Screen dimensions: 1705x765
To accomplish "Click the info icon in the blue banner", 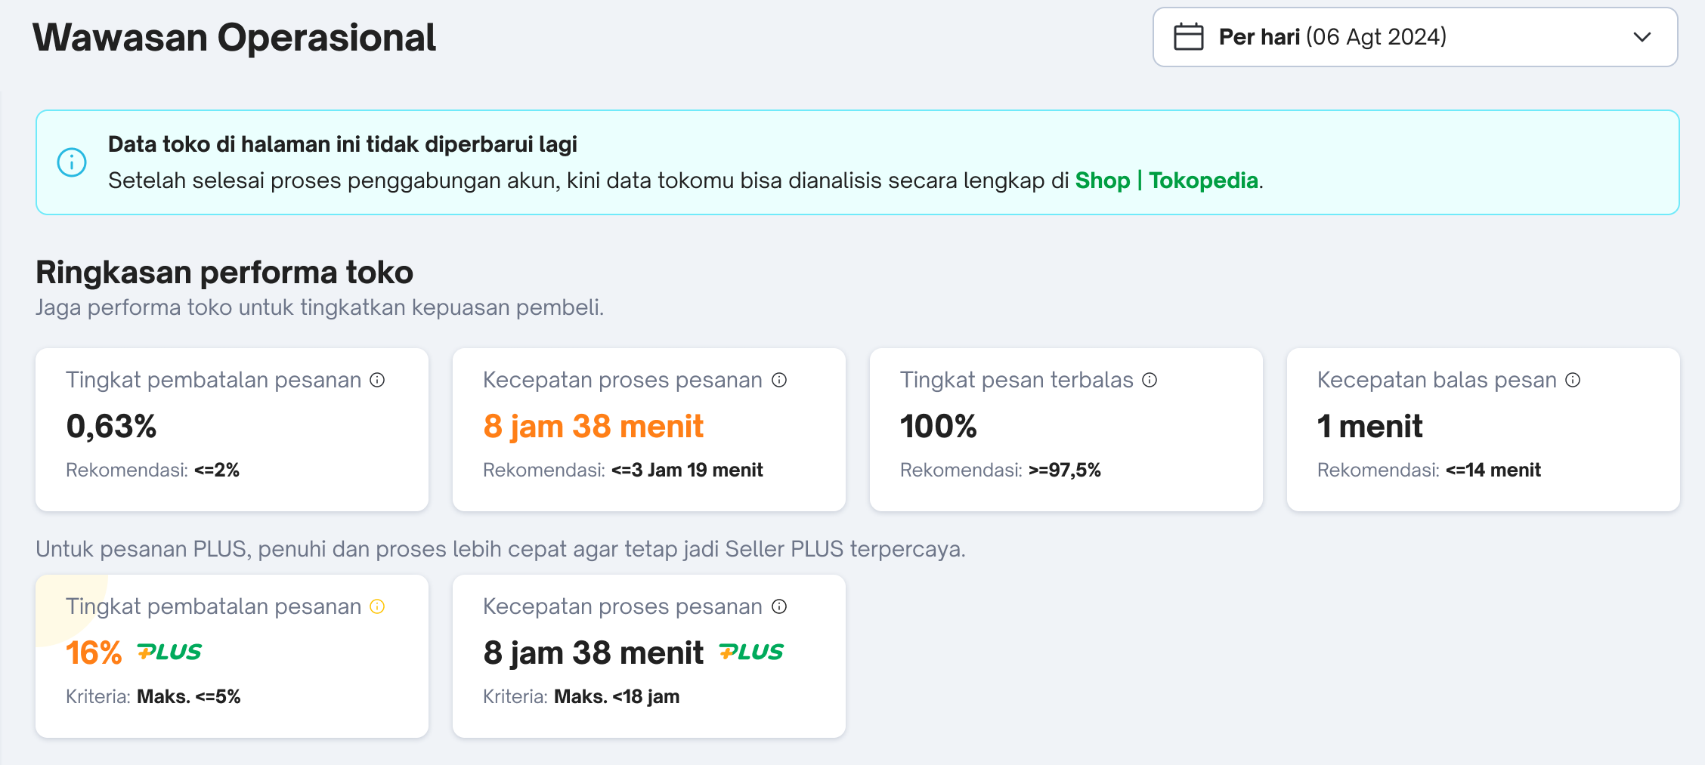I will (x=72, y=162).
